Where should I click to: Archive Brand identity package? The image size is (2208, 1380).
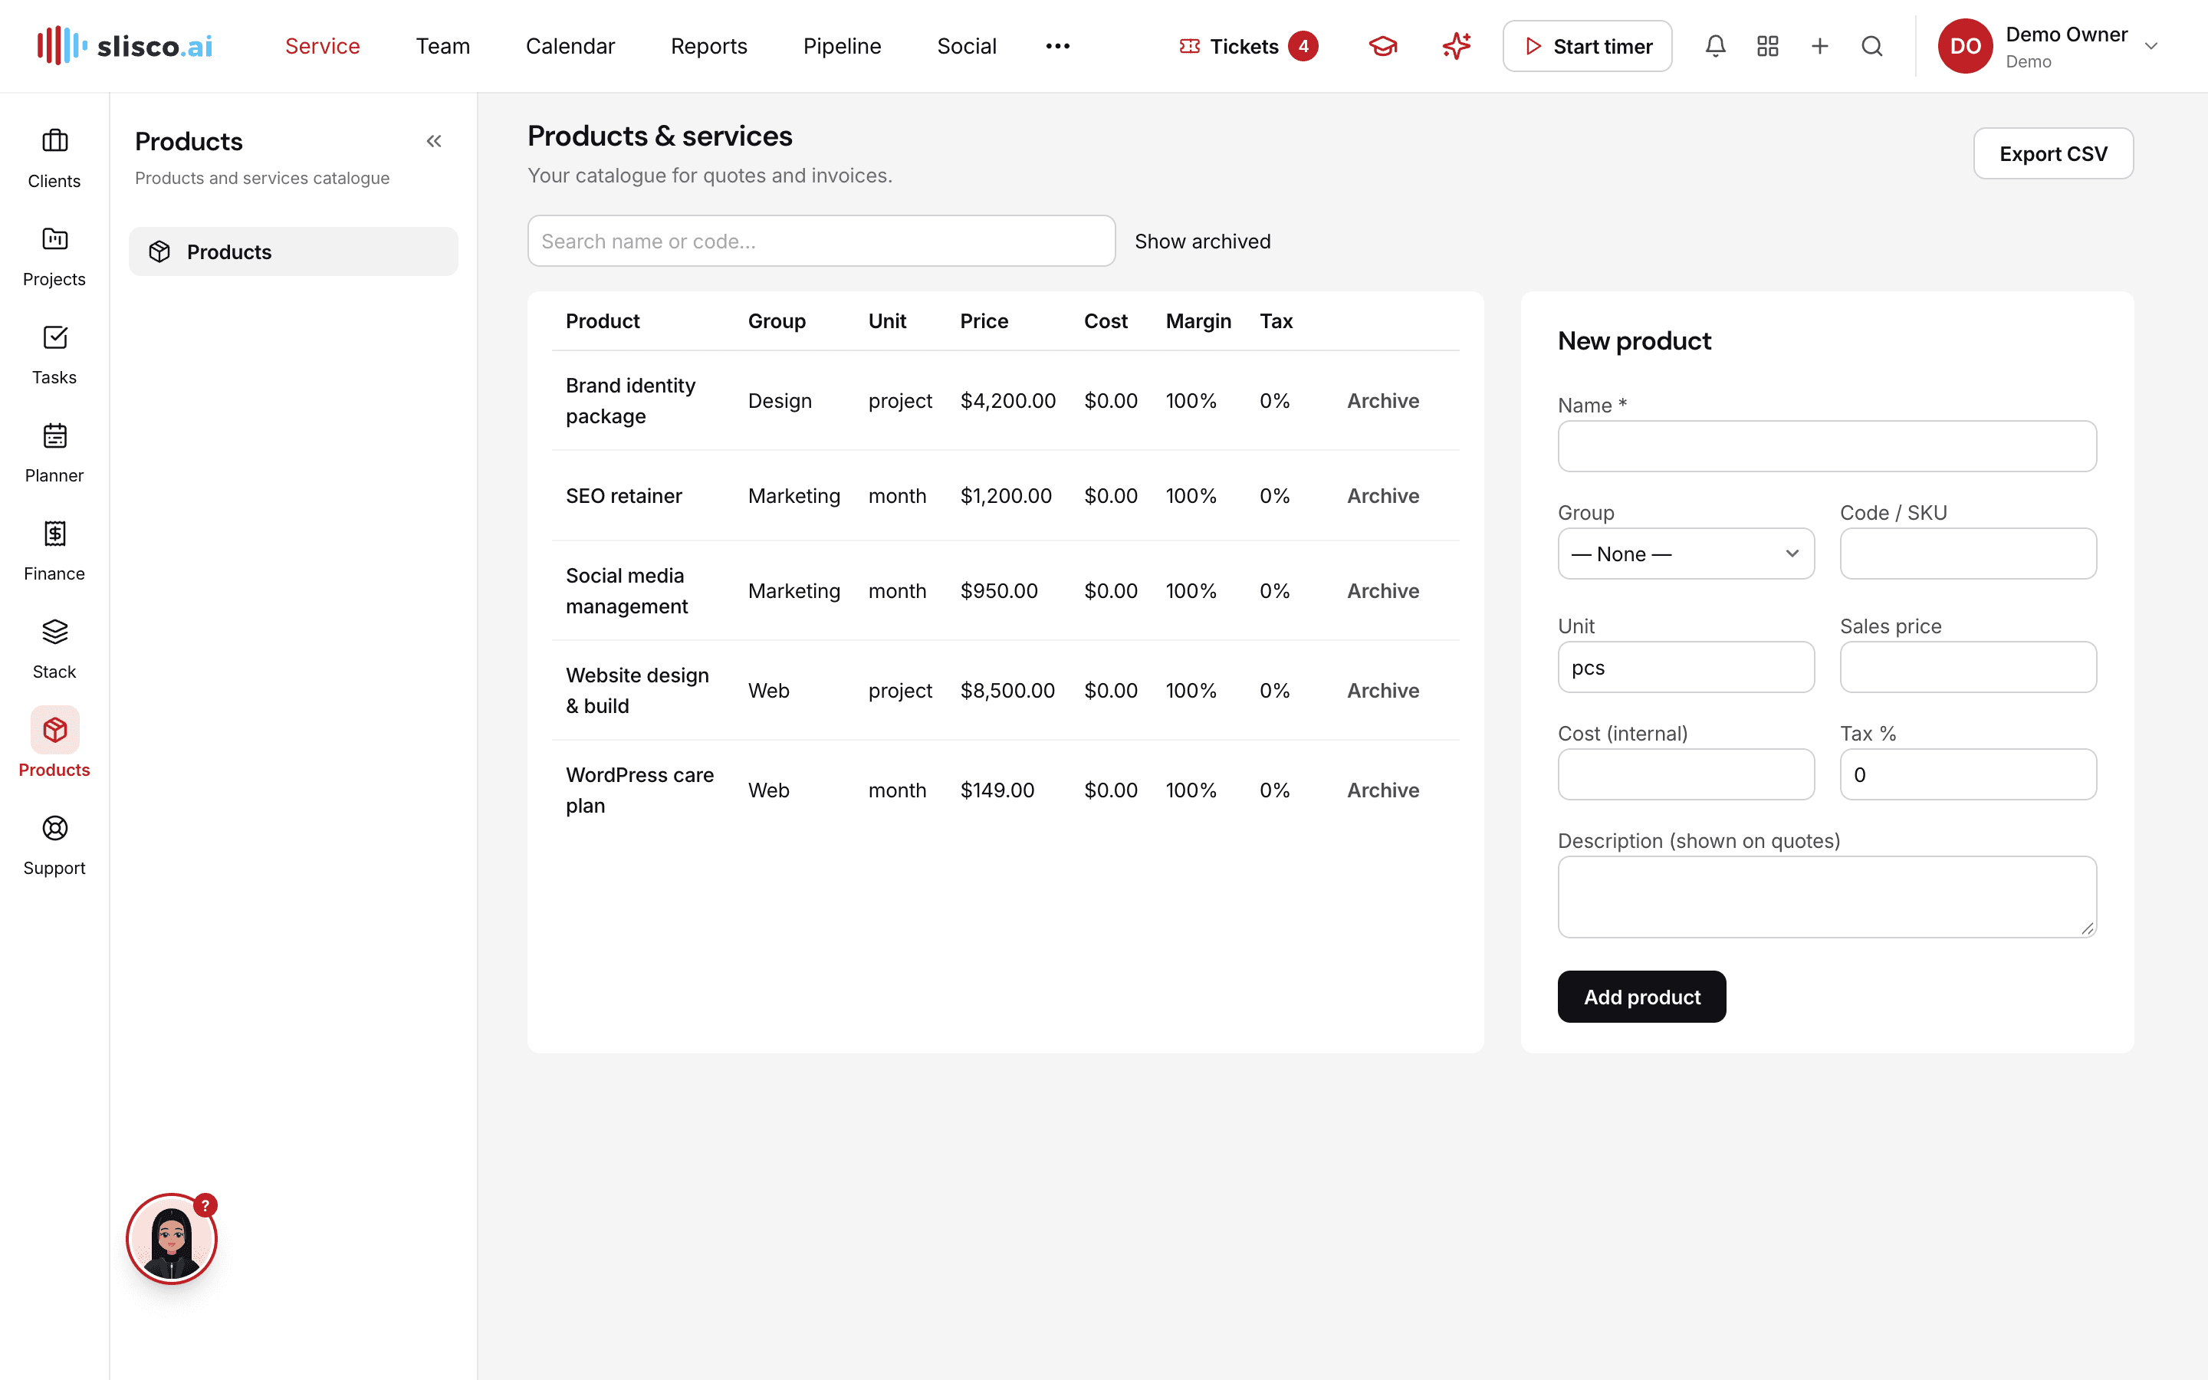(x=1383, y=401)
